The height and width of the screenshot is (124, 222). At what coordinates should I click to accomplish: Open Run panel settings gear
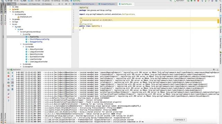[x=214, y=70]
